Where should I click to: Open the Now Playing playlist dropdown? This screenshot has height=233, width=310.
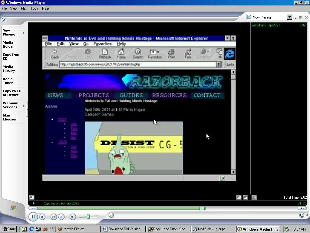click(x=289, y=17)
